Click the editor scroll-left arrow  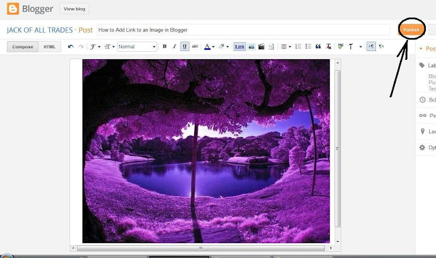pos(73,248)
